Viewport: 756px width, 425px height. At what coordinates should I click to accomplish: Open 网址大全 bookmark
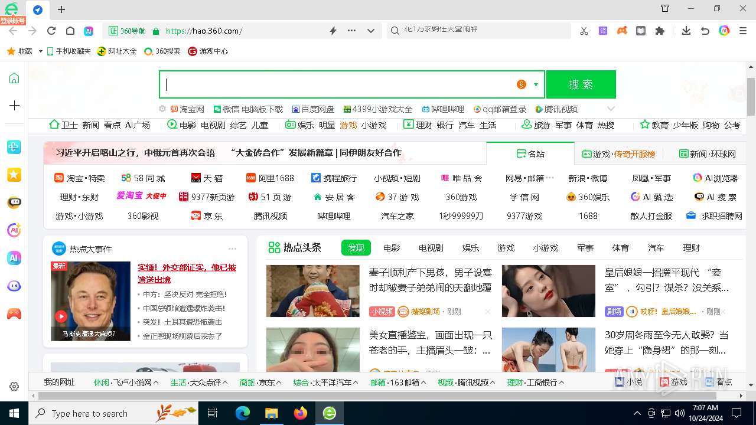tap(117, 51)
